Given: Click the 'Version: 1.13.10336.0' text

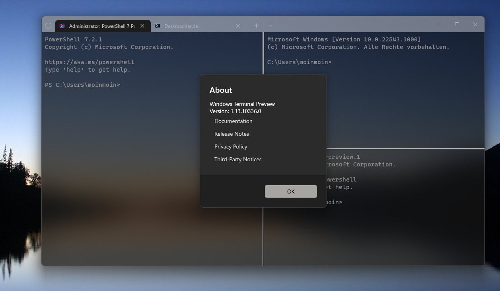Looking at the screenshot, I should click(235, 111).
